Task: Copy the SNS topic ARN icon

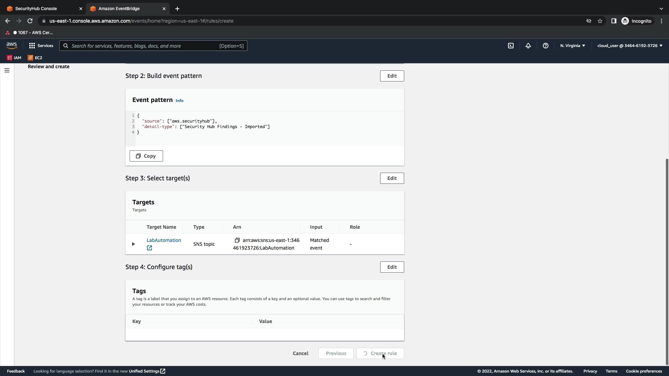Action: click(x=237, y=240)
